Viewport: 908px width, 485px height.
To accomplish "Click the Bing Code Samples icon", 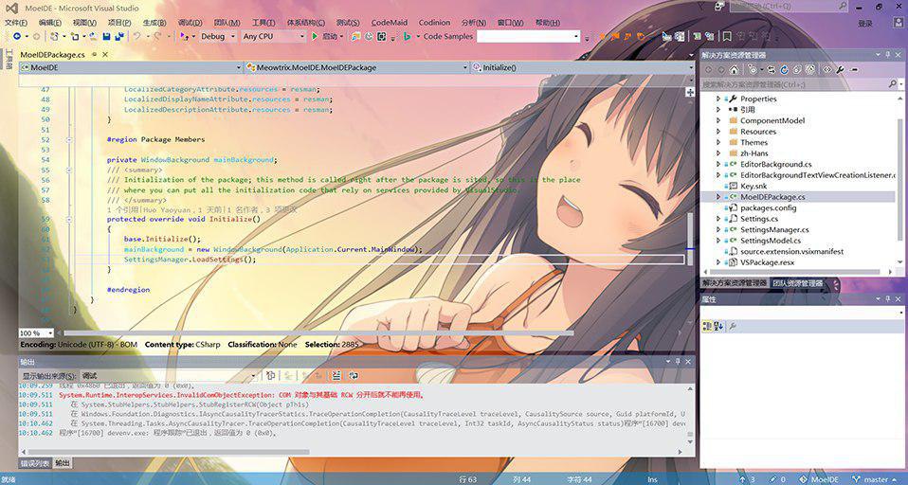I will click(408, 36).
